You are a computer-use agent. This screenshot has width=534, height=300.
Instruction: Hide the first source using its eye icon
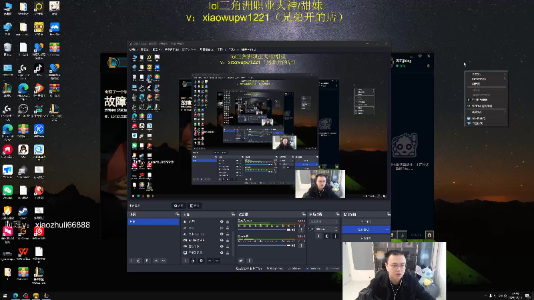222,221
